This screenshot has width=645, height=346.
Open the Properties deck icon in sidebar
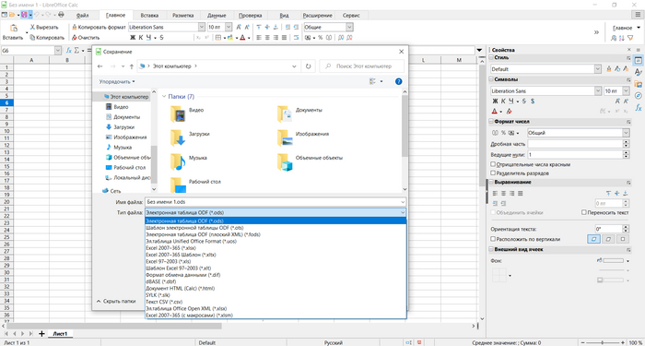click(x=639, y=60)
